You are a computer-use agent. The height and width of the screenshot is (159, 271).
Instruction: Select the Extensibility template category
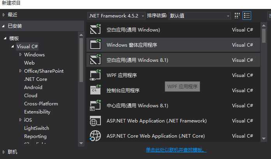point(37,112)
